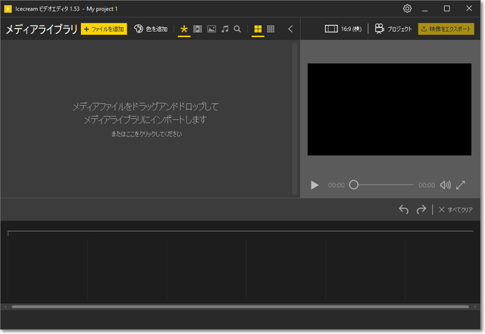
Task: Redo the last timeline action
Action: point(421,209)
